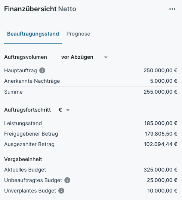Select the Beauftragungsstand tab
The height and width of the screenshot is (200, 182).
[33, 34]
